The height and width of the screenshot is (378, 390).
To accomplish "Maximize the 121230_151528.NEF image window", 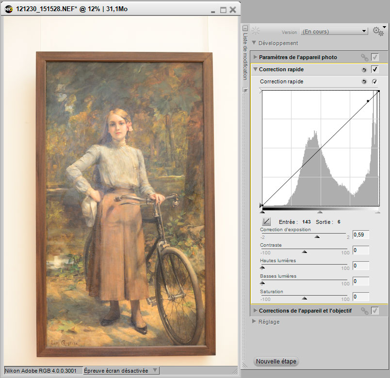I will point(223,10).
